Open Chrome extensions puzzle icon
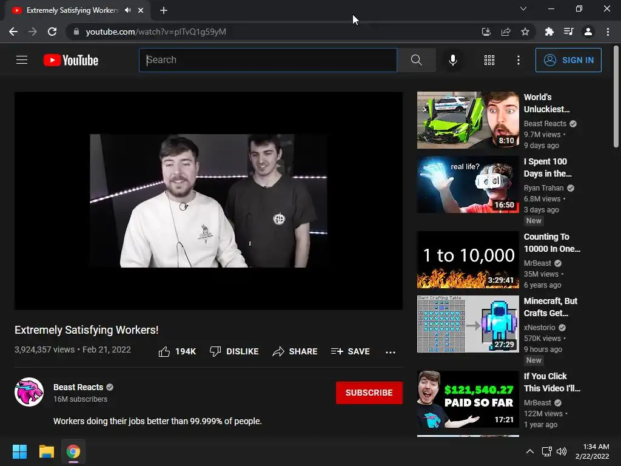Screen dimensions: 621x466 (549, 32)
